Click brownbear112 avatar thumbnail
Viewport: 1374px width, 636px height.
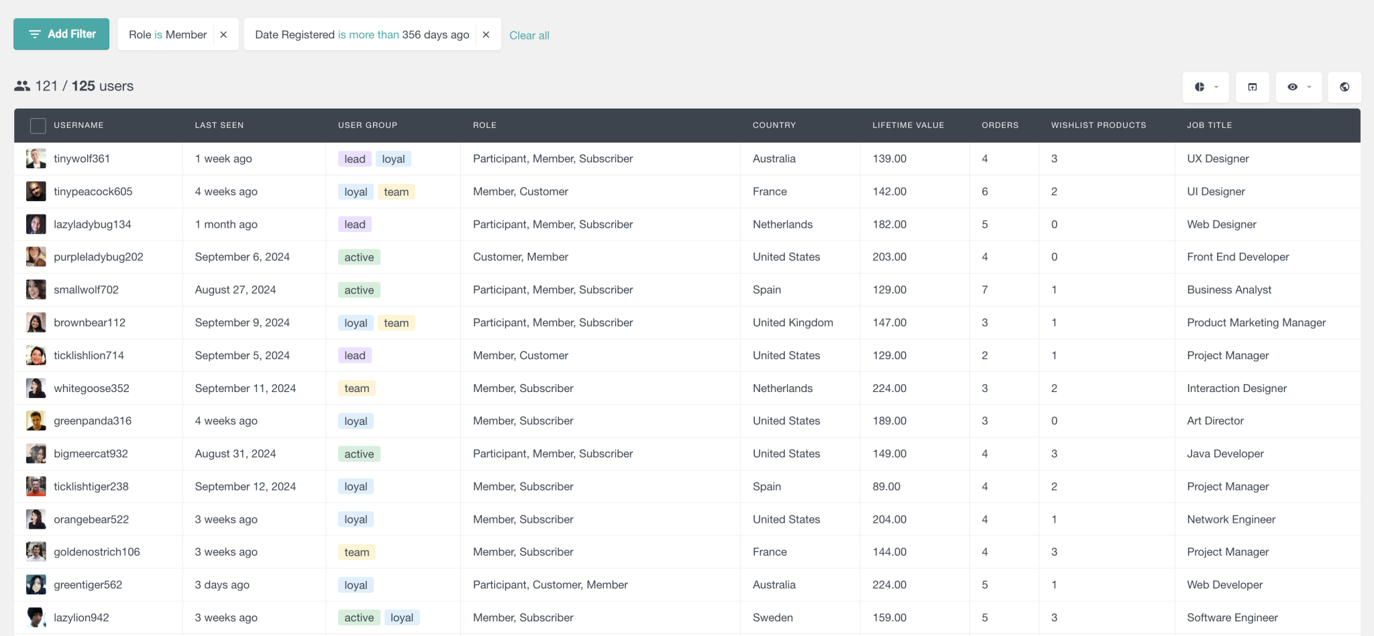pos(36,322)
